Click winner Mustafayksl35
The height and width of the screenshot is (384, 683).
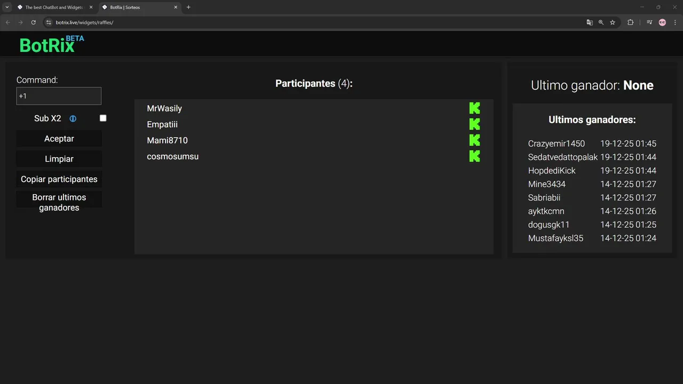(x=555, y=238)
